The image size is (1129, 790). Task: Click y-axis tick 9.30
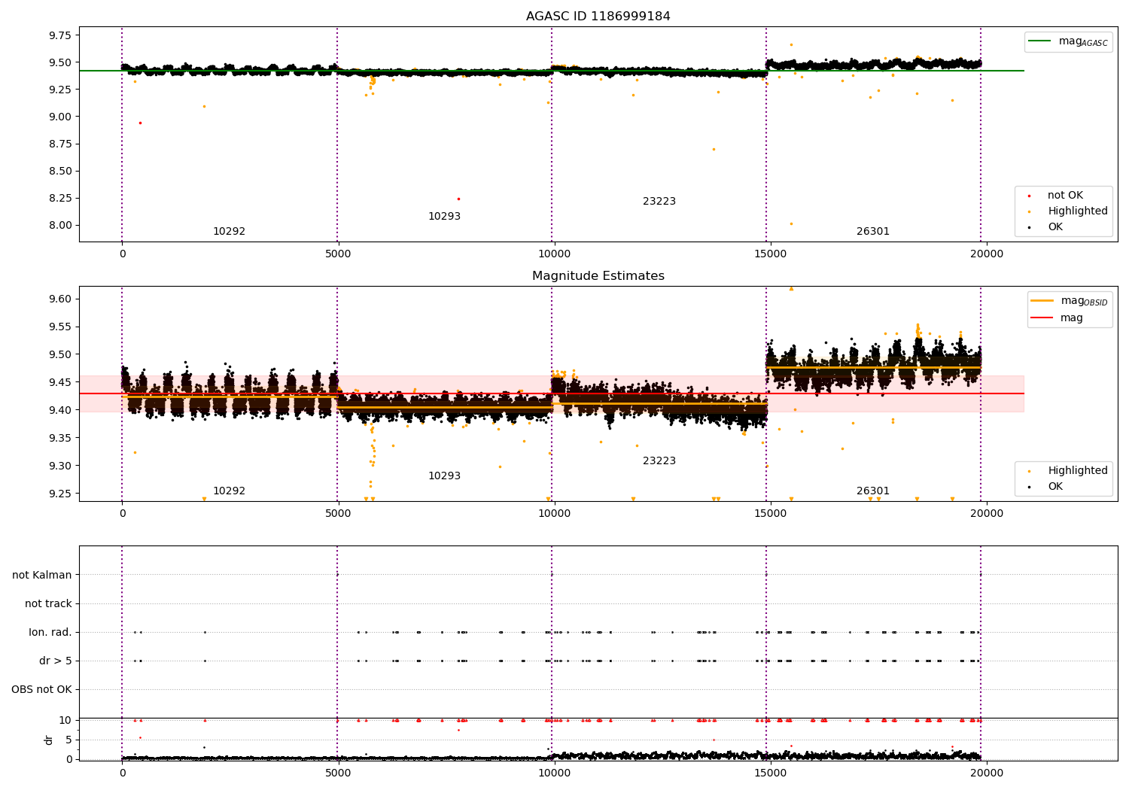pos(59,466)
